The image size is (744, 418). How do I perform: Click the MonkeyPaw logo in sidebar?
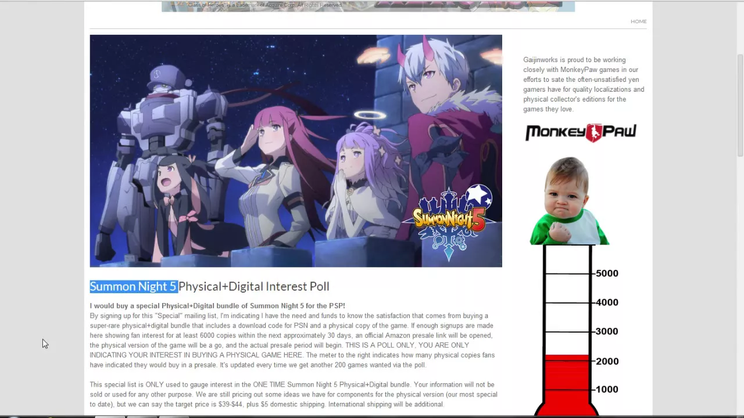tap(581, 133)
